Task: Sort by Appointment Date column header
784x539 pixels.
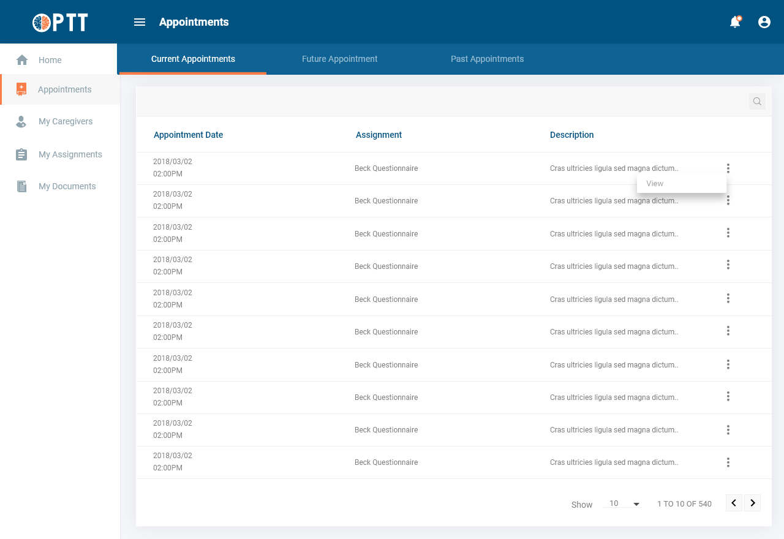Action: click(x=188, y=135)
